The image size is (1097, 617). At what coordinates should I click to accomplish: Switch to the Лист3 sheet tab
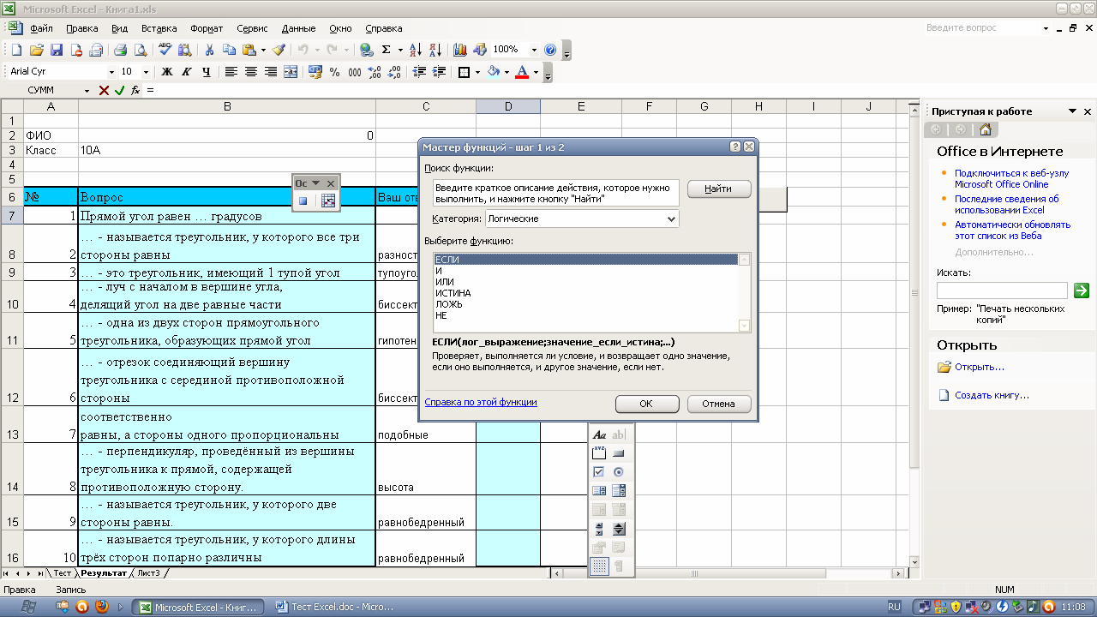click(148, 572)
